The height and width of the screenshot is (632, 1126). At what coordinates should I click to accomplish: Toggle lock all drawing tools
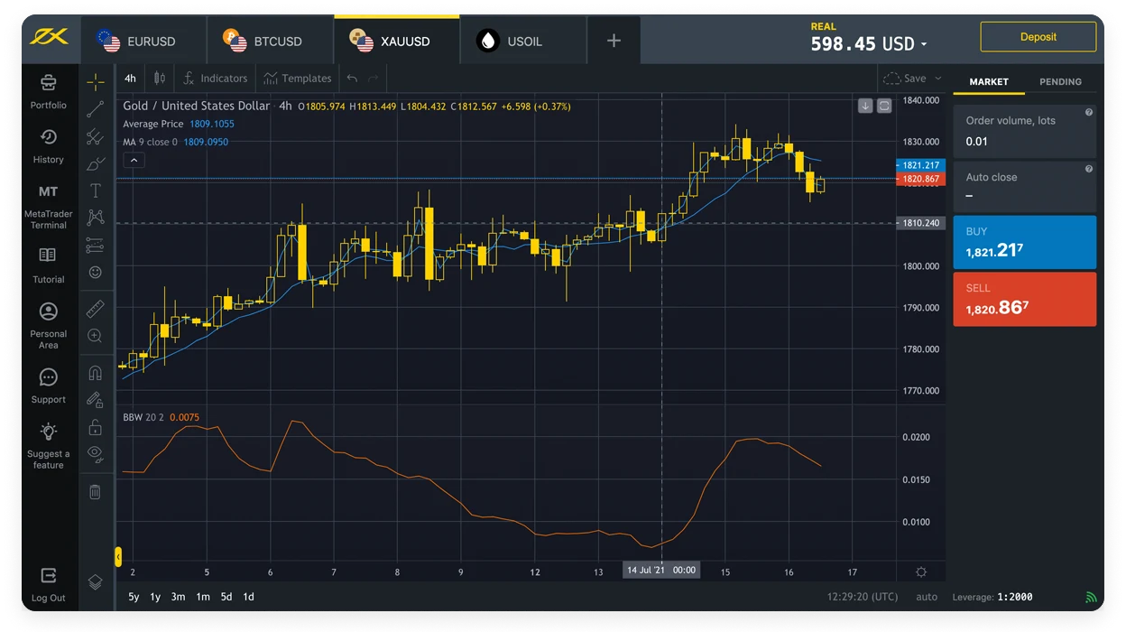(95, 427)
